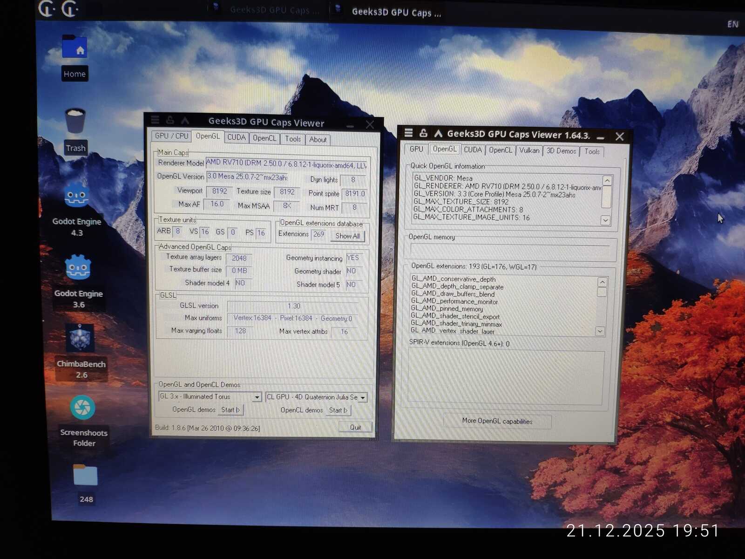Screen dimensions: 745x559
Task: Click the GLSL version field
Action: point(293,306)
